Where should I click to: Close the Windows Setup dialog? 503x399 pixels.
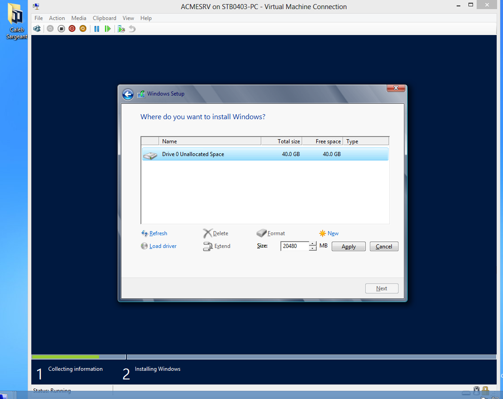pos(396,88)
